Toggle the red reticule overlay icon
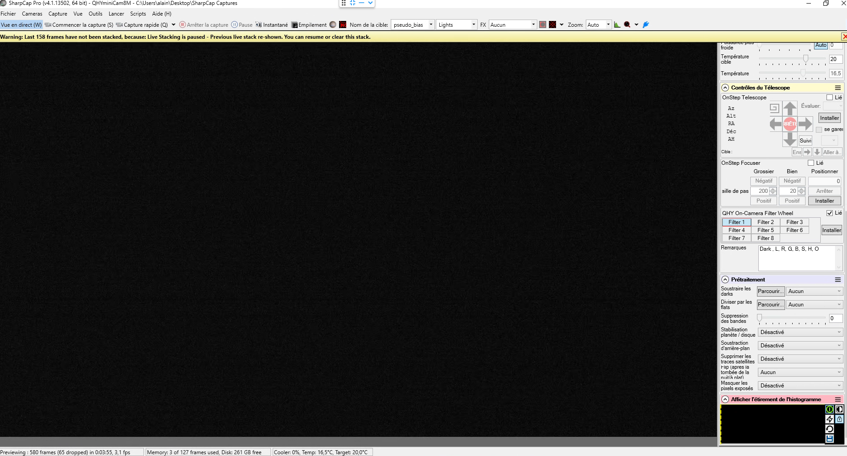Image resolution: width=847 pixels, height=456 pixels. pyautogui.click(x=552, y=24)
